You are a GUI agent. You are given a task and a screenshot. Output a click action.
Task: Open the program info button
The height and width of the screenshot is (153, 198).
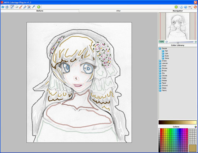click(181, 7)
